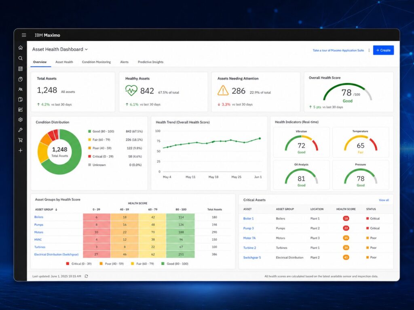Open the settings gear sidebar icon
The width and height of the screenshot is (414, 310).
tap(20, 119)
